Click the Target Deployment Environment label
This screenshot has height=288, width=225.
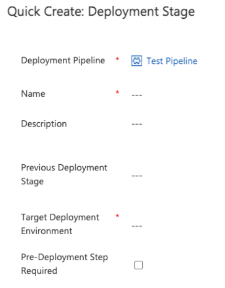pyautogui.click(x=60, y=224)
